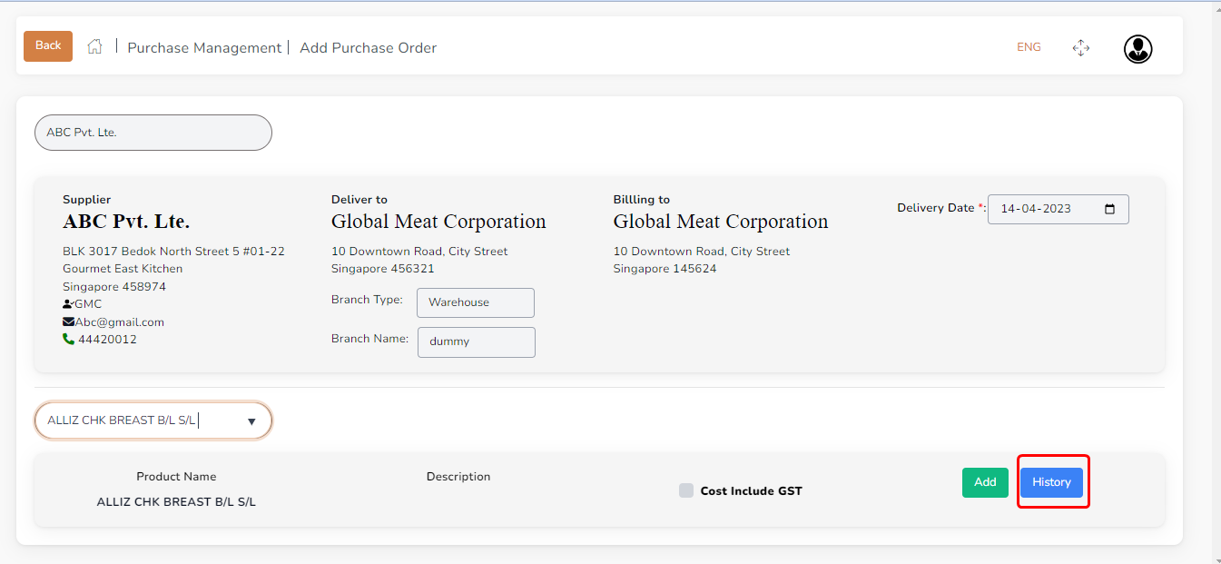Viewport: 1221px width, 564px height.
Task: Select the Add Purchase Order breadcrumb
Action: point(368,48)
